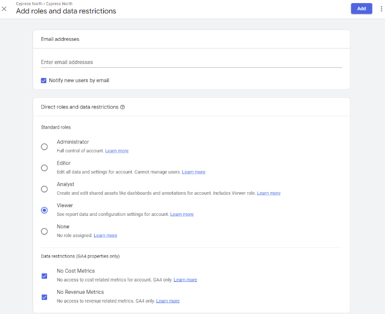Open Learn more link for No Revenue Metrics

(x=168, y=301)
